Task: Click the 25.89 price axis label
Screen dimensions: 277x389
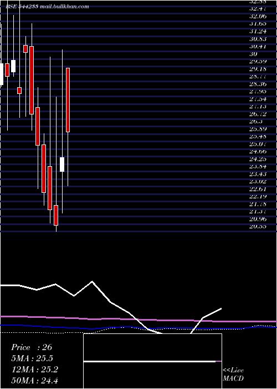Action: click(258, 129)
